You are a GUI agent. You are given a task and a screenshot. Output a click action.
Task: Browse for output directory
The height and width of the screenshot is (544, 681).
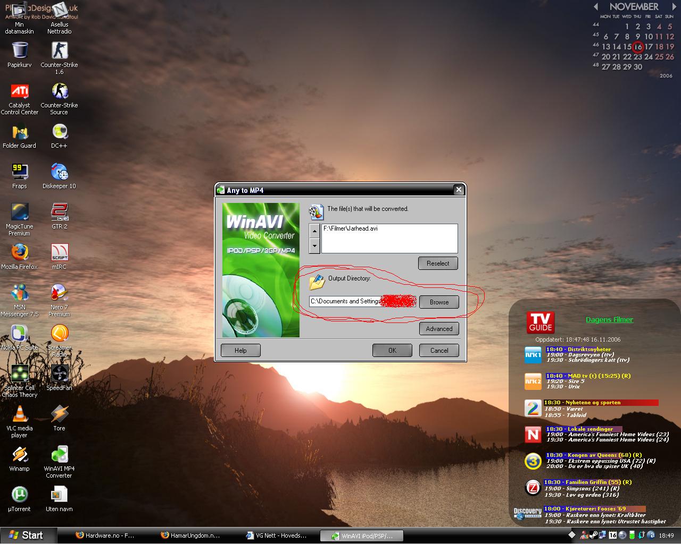(x=439, y=302)
